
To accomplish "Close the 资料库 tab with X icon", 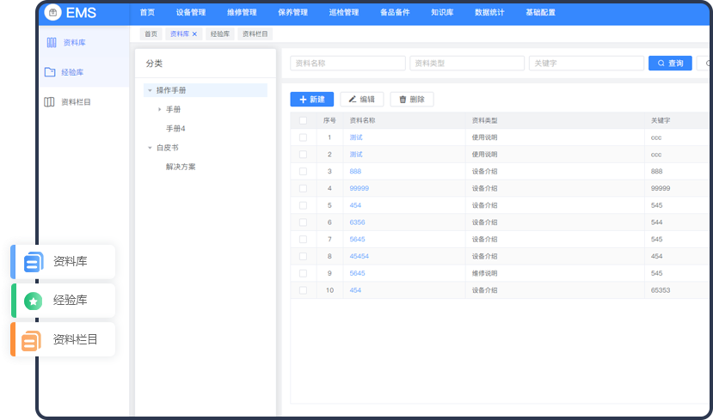I will click(x=194, y=34).
